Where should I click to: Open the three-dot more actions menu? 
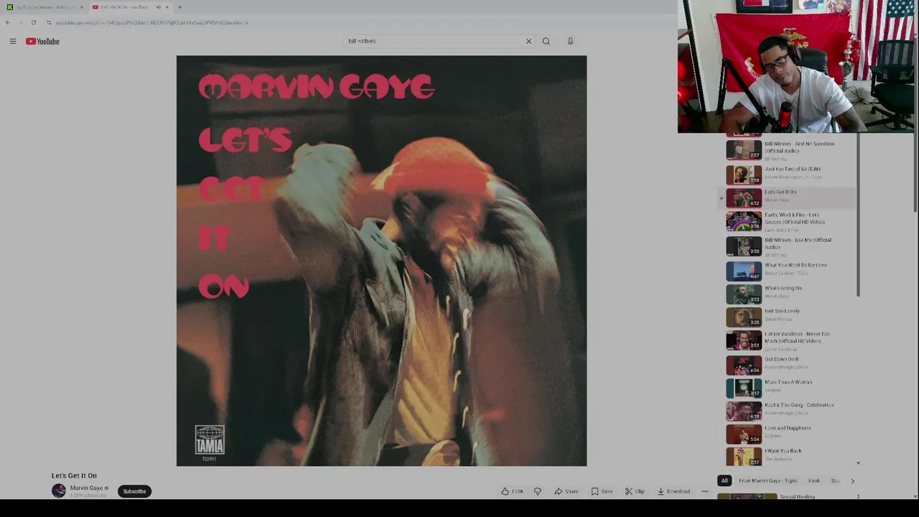click(x=705, y=491)
